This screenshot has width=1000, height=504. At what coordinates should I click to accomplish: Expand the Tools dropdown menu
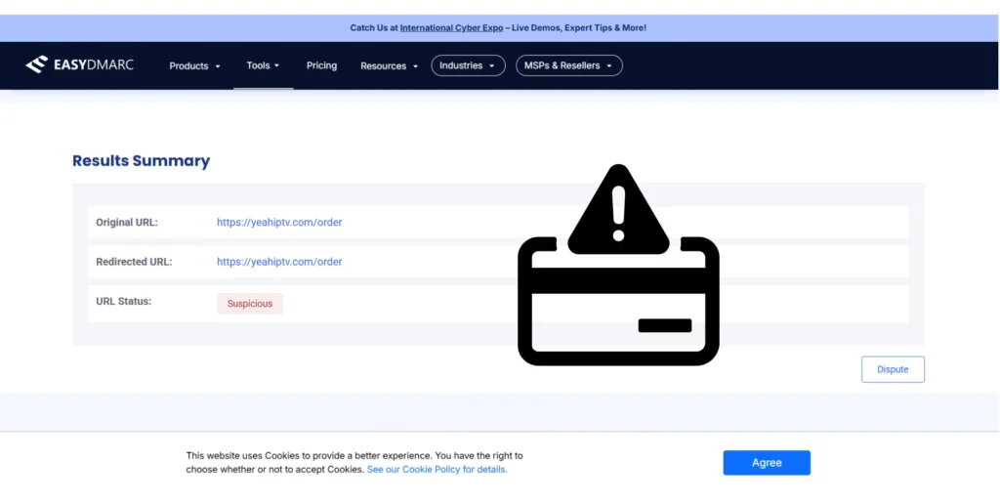pos(263,65)
